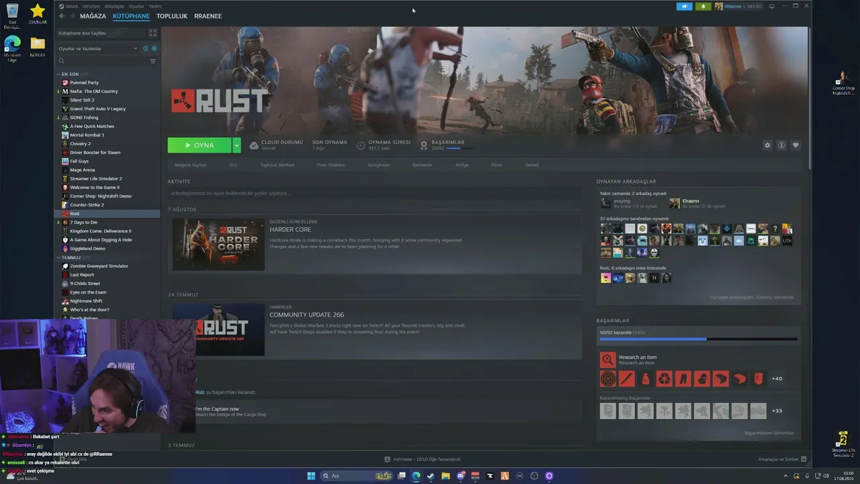Open the KÜTÜPHANE tab
The height and width of the screenshot is (484, 860).
tap(131, 16)
